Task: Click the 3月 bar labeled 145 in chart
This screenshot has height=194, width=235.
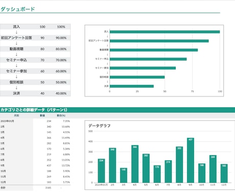Action: [x=124, y=175]
